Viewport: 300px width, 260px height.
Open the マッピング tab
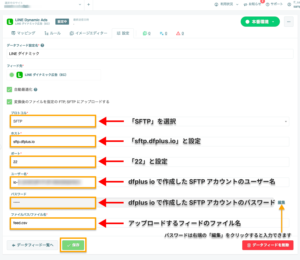(x=23, y=33)
